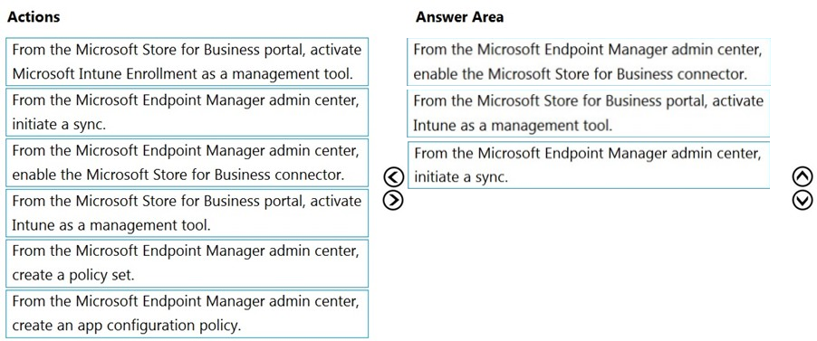This screenshot has height=341, width=817.
Task: Choose the topmost step in the Answer Area
Action: coord(589,62)
